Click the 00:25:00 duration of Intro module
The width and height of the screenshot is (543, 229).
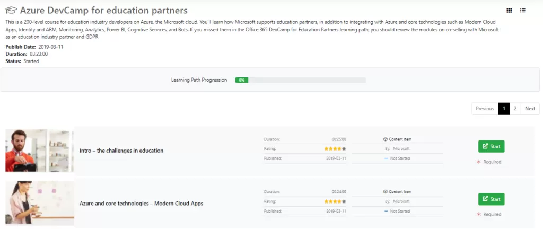(x=339, y=139)
